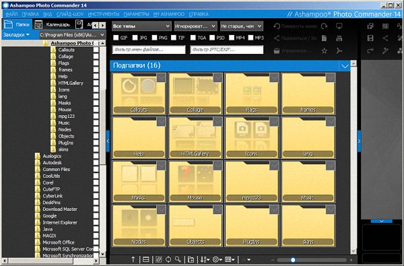
Task: Open the Параметры menu
Action: point(136,14)
